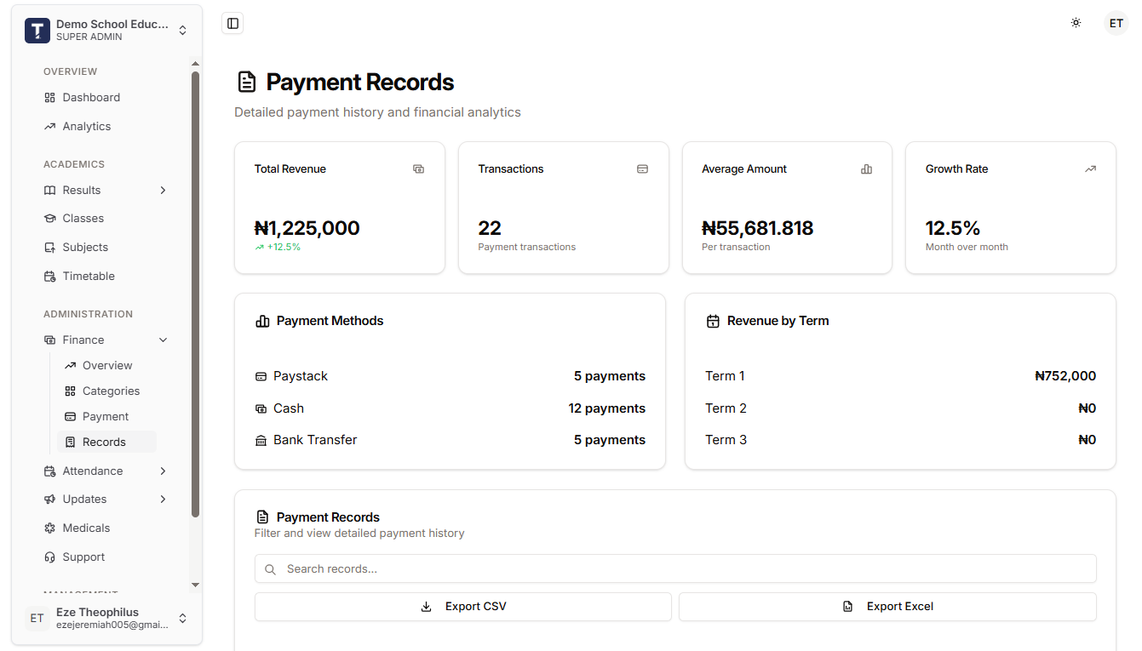Click the Medicals settings icon
The image size is (1142, 651).
pyautogui.click(x=50, y=528)
